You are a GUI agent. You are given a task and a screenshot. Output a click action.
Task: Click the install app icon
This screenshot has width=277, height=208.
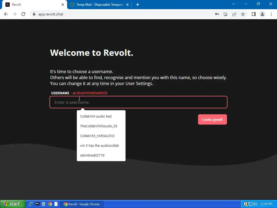[x=226, y=14]
